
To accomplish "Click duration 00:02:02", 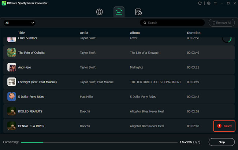I will (193, 111).
